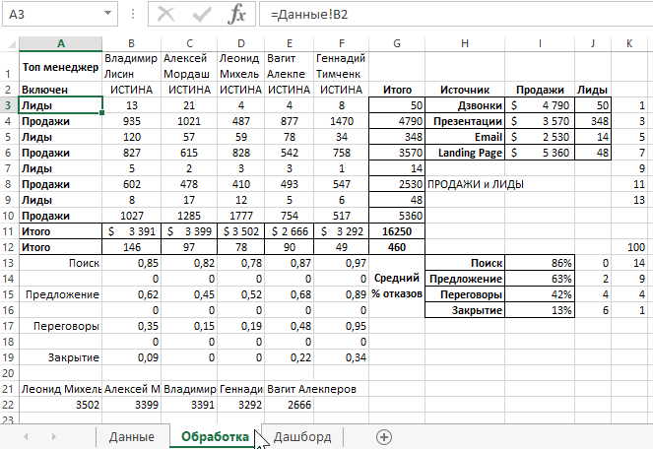
Task: Add a new sheet with plus button
Action: click(x=384, y=436)
